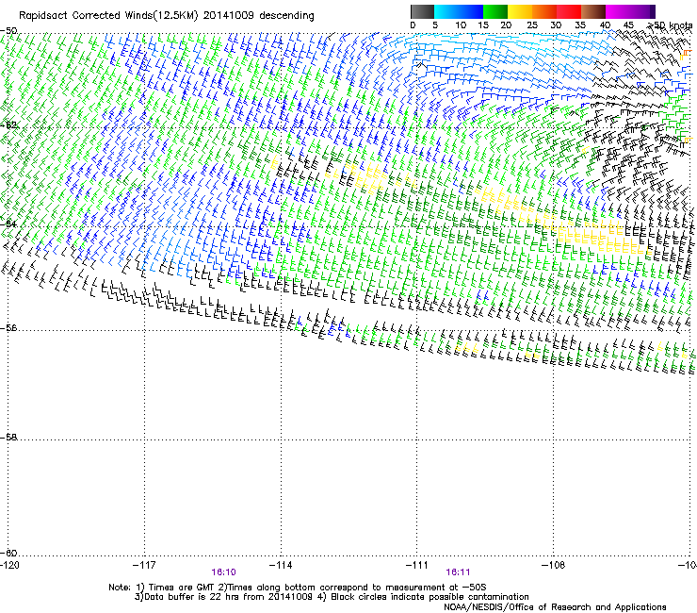
Task: Click the red 30-35 knots legend swatch
Action: pyautogui.click(x=569, y=11)
